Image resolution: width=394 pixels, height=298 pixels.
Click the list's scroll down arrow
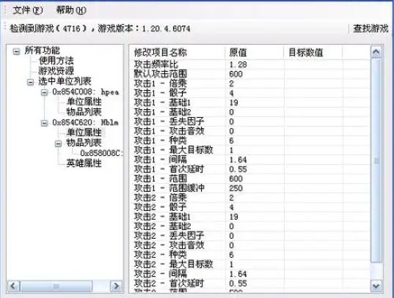point(376,286)
